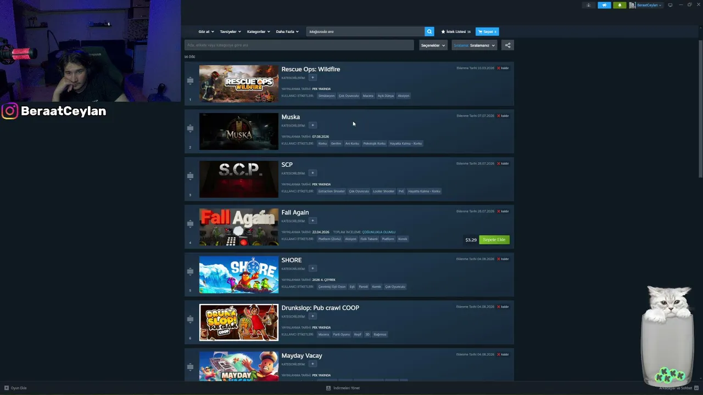703x395 pixels.
Task: Click reorder handle for Rescue Ops: Wildfire
Action: coord(190,81)
